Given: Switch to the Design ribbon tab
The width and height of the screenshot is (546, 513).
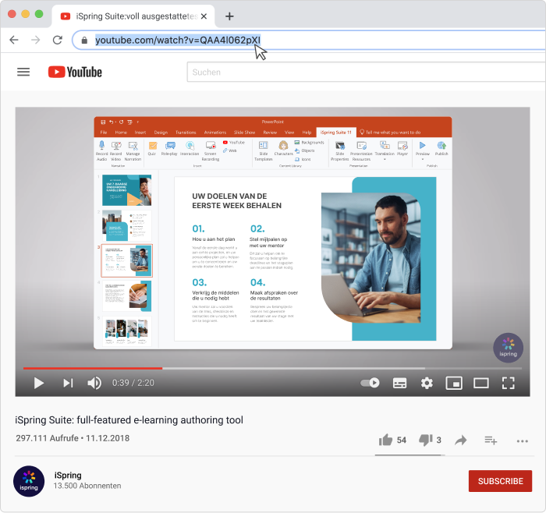Looking at the screenshot, I should click(x=161, y=133).
